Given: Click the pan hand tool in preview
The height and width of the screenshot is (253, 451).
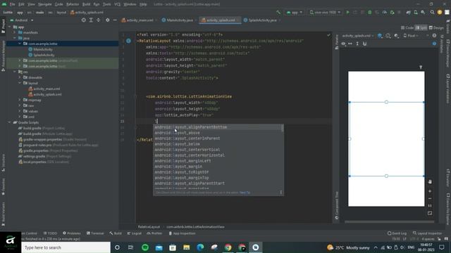Looking at the screenshot, I should [430, 182].
